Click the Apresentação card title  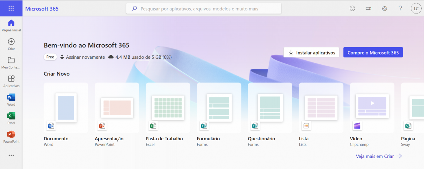click(x=109, y=139)
